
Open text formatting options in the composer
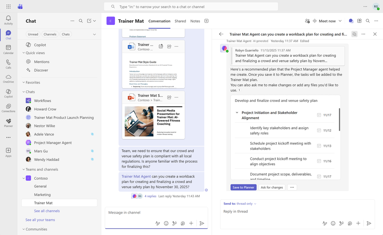158,223
